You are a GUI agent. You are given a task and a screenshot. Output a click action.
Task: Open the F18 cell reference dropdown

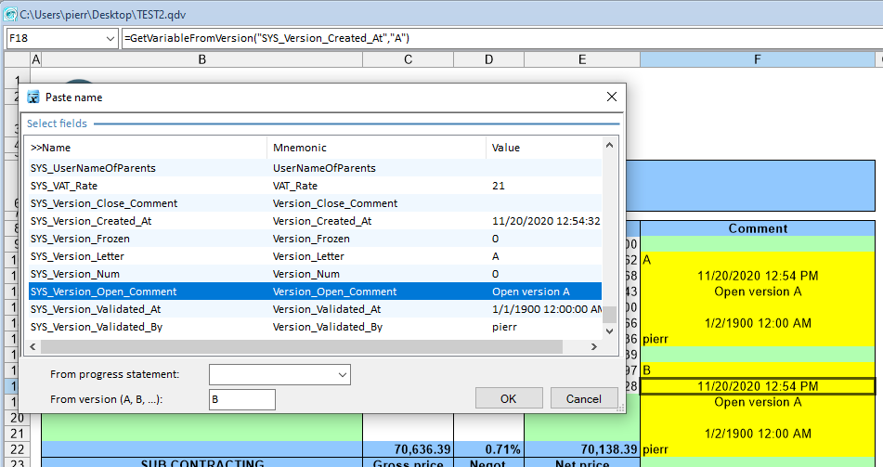click(x=110, y=38)
